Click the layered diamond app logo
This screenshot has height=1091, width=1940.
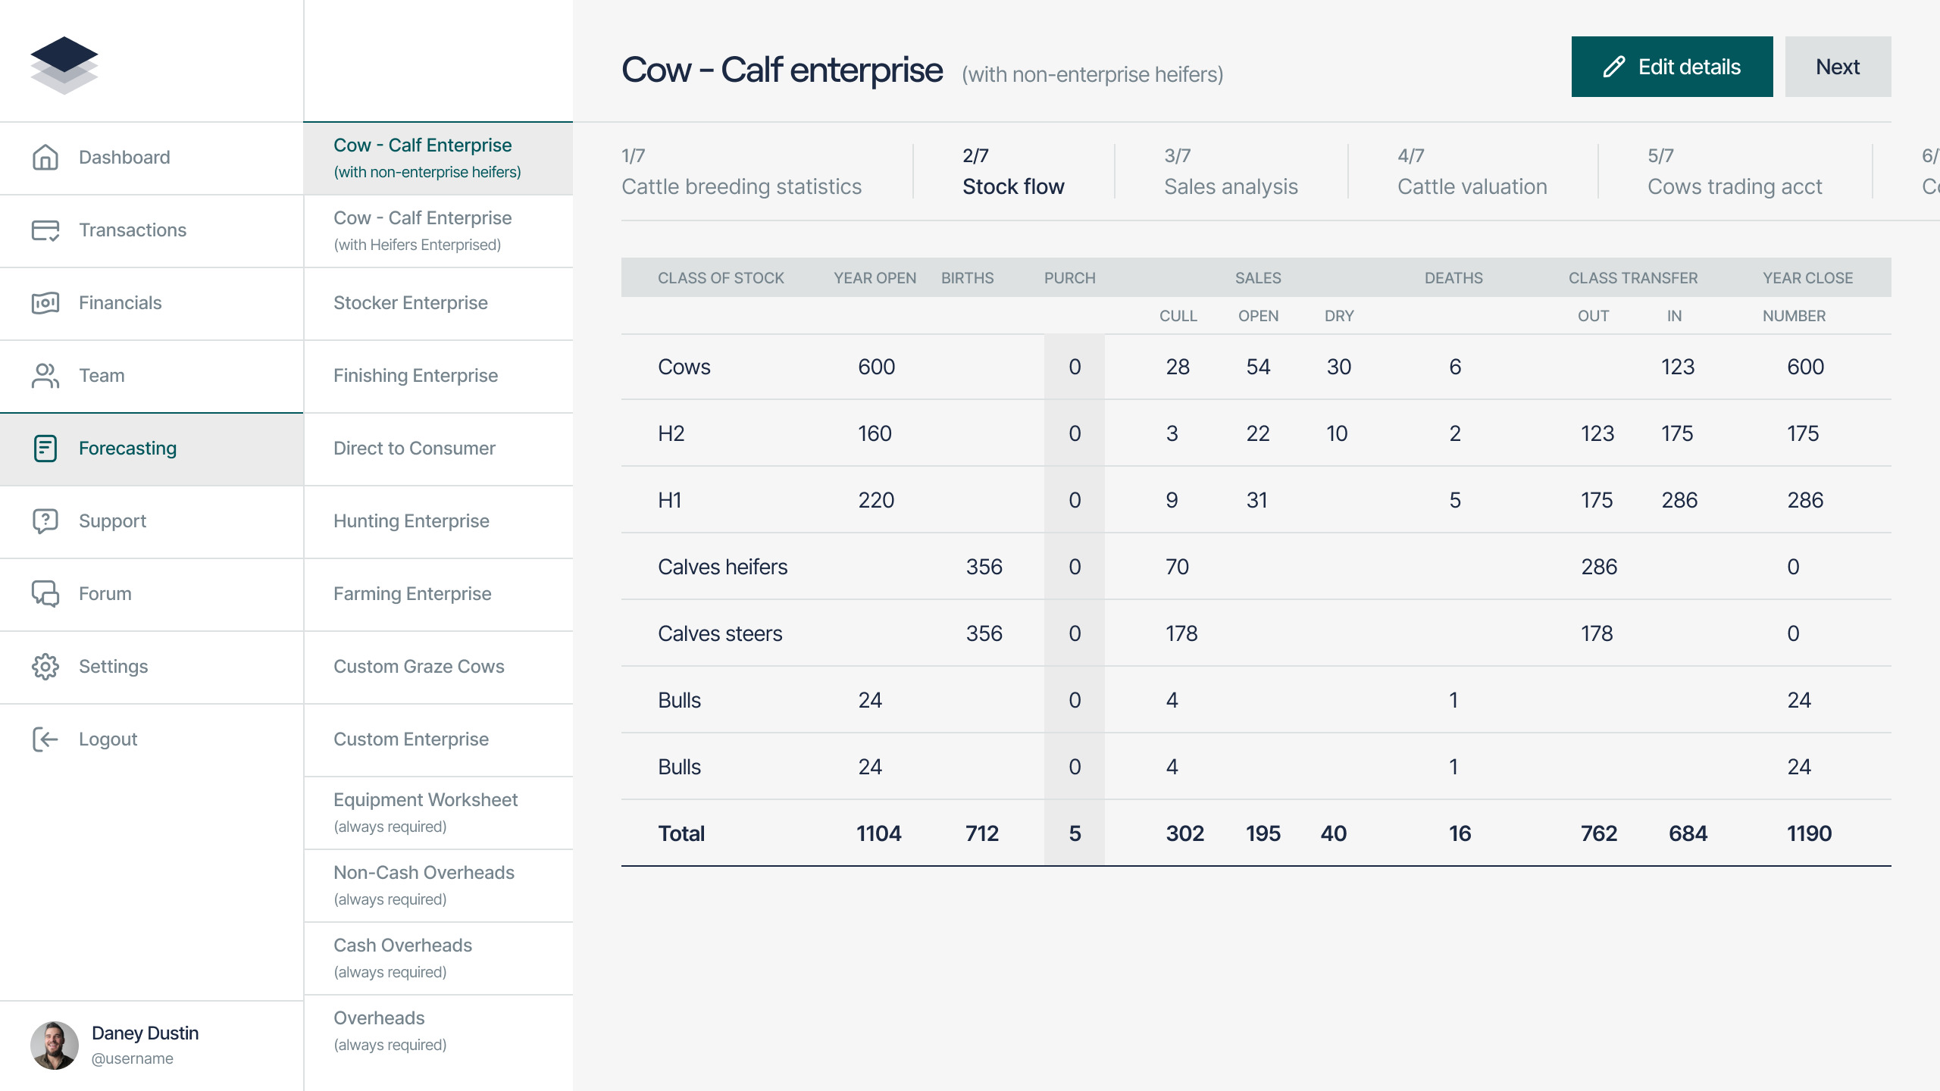64,65
